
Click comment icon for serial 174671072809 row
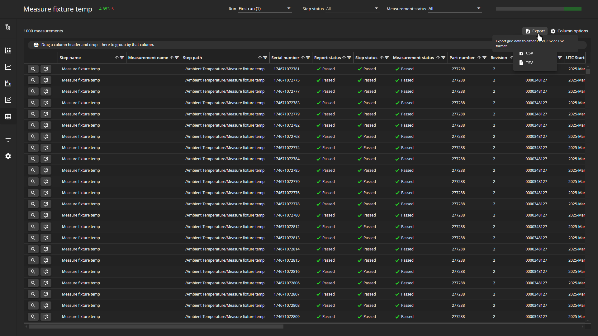coord(46,317)
